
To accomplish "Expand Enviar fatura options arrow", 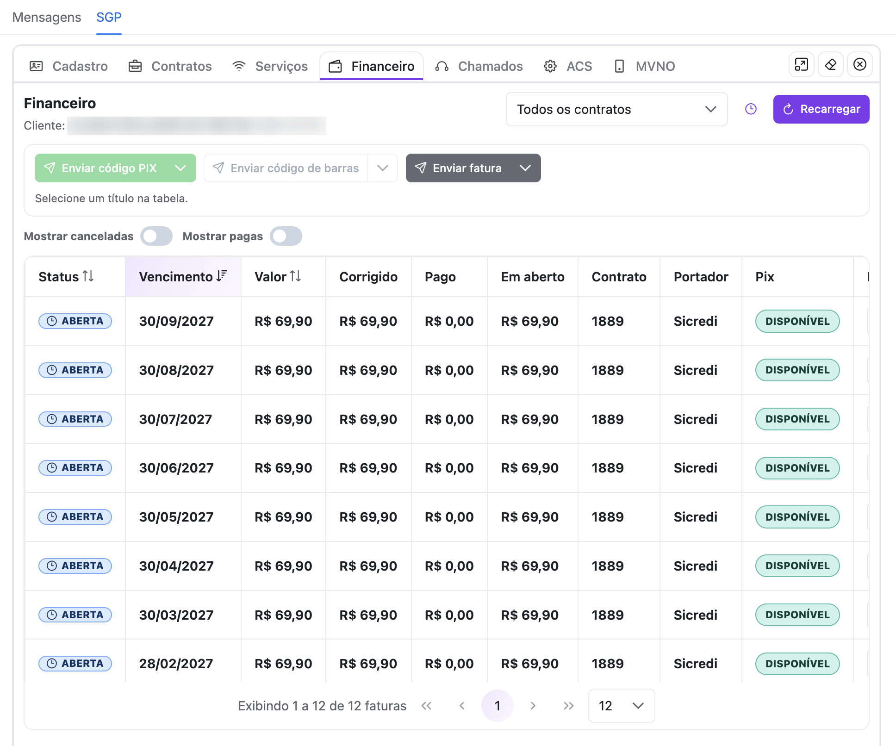I will pos(525,168).
